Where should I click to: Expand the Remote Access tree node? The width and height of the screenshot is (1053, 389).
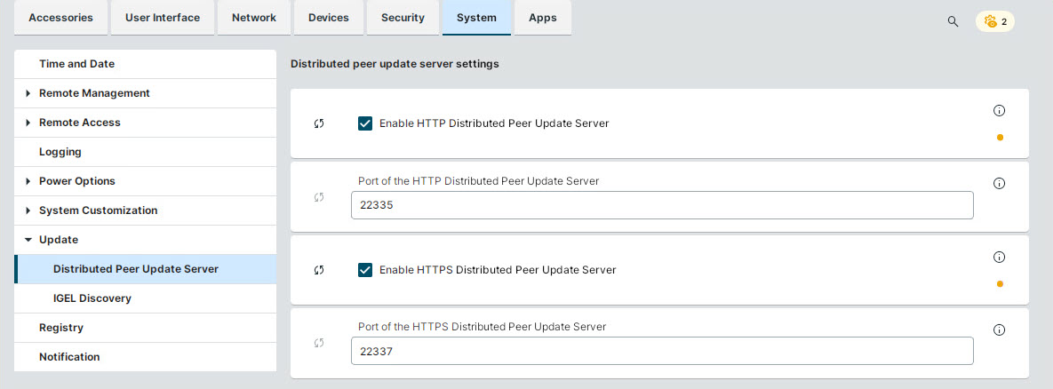pos(28,123)
